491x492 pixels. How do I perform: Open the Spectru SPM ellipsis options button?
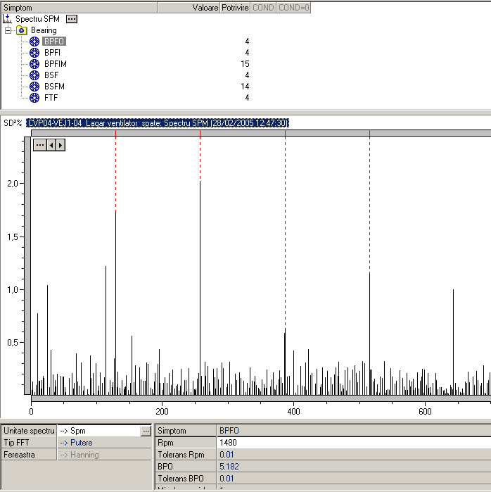coord(72,19)
